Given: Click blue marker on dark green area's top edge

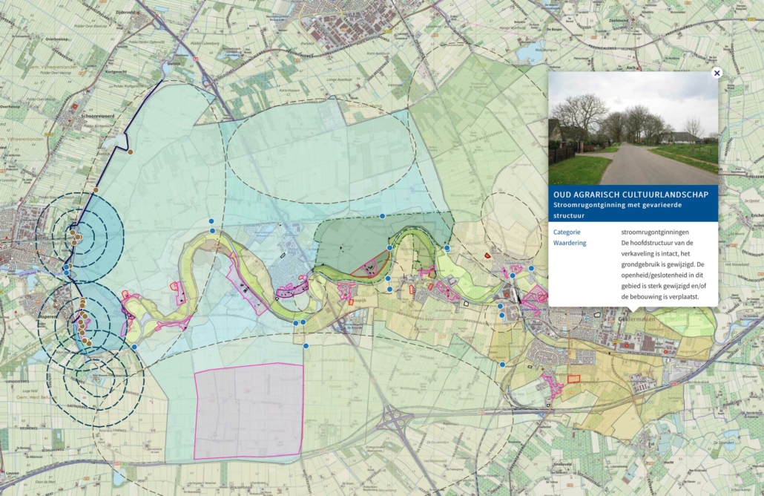Looking at the screenshot, I should tap(382, 216).
